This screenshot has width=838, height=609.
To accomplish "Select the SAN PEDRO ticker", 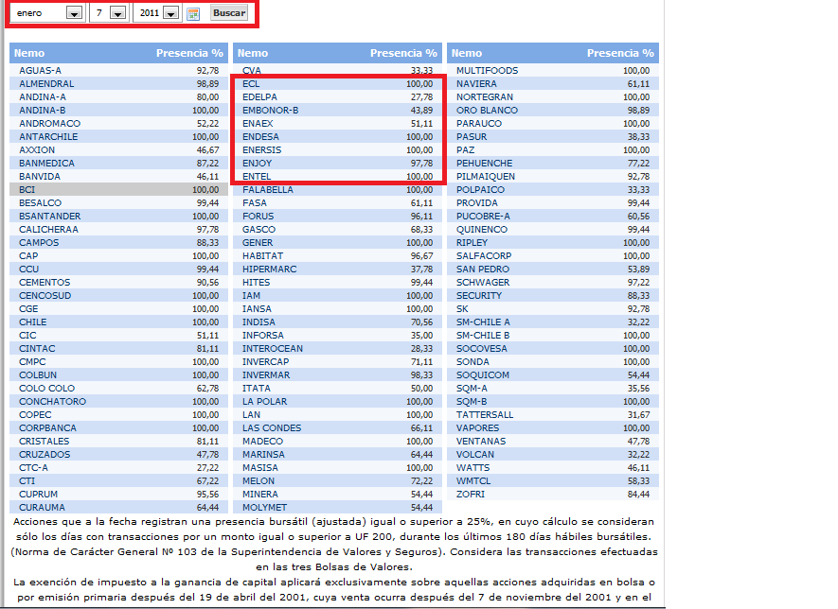I will pos(483,269).
